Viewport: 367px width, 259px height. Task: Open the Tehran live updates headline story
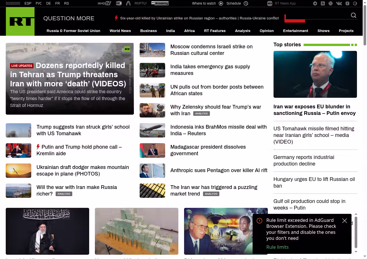tap(68, 75)
